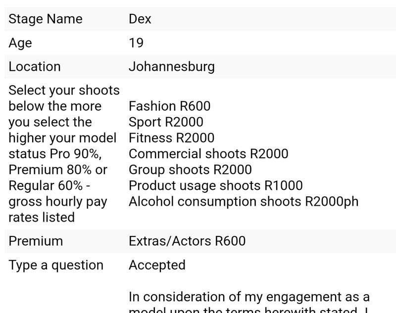Click the Age label
Screen dimensions: 396x313
[x=20, y=43]
